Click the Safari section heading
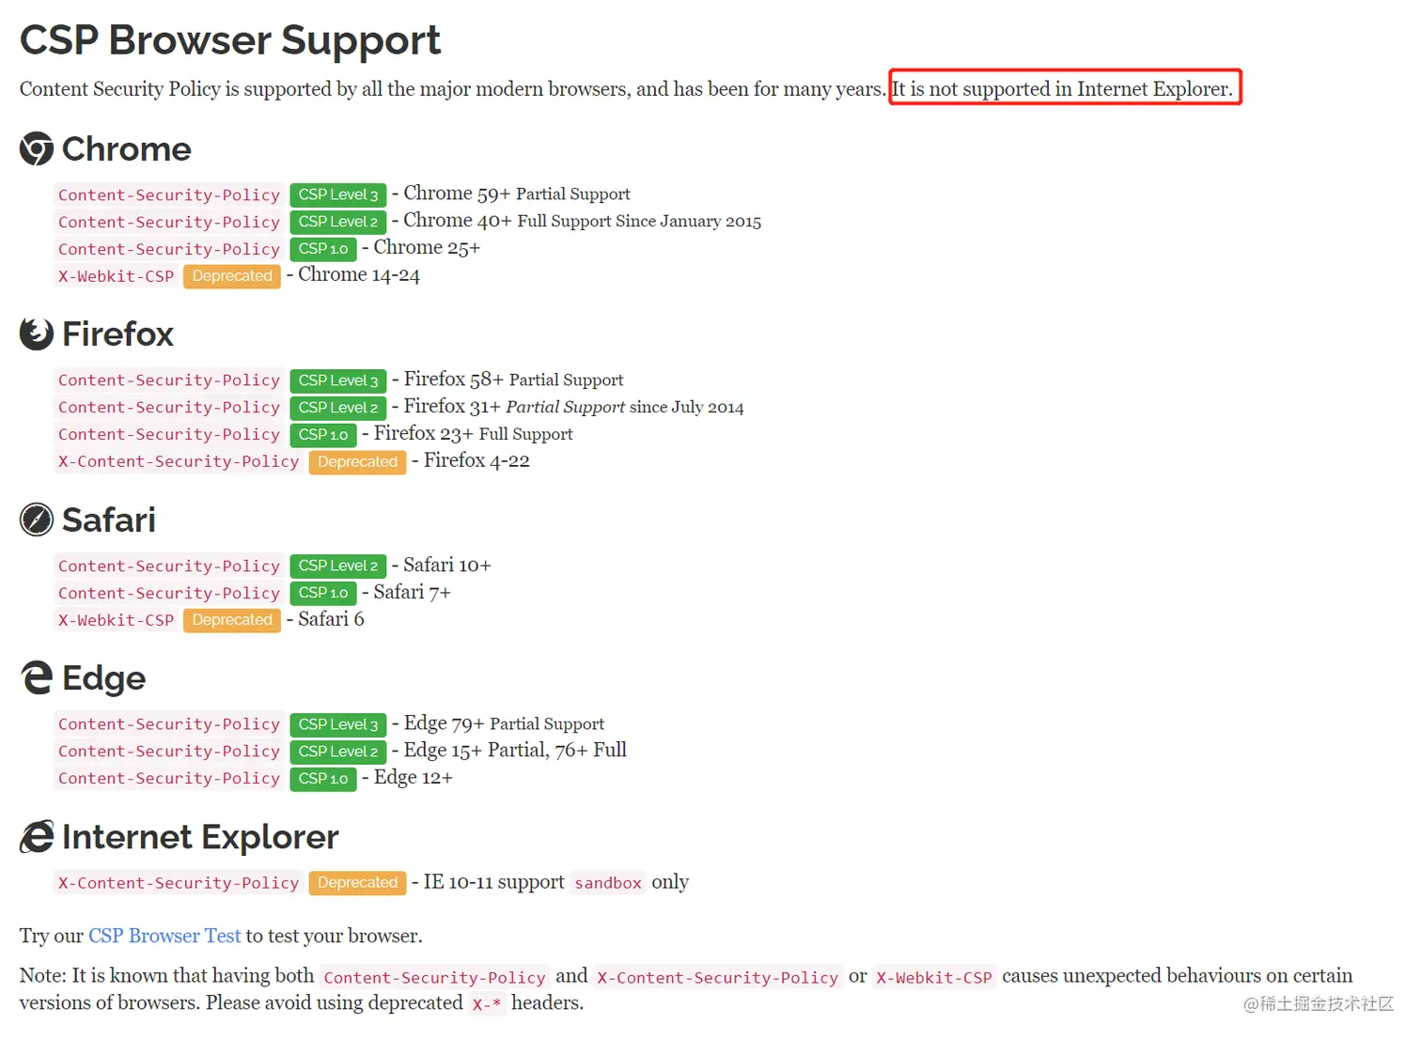This screenshot has width=1421, height=1040. tap(109, 520)
